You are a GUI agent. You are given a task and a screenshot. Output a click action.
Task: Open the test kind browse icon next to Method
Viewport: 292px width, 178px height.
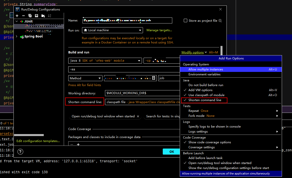[153, 78]
